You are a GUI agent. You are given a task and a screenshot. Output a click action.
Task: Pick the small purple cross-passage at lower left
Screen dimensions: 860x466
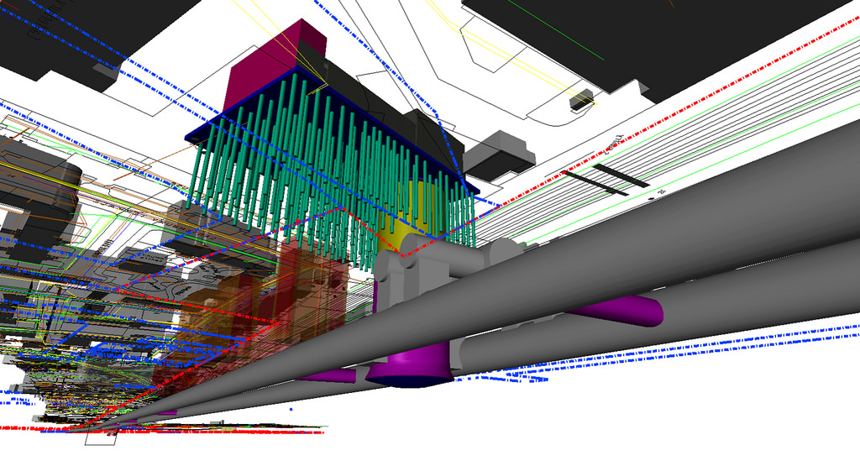pos(328,375)
